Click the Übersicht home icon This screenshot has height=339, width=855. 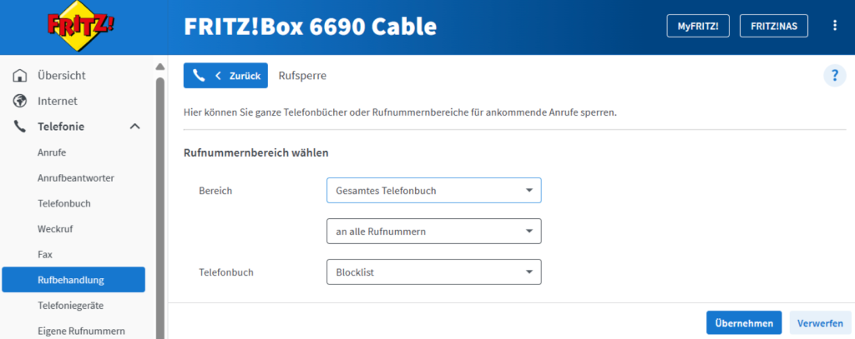pyautogui.click(x=21, y=76)
